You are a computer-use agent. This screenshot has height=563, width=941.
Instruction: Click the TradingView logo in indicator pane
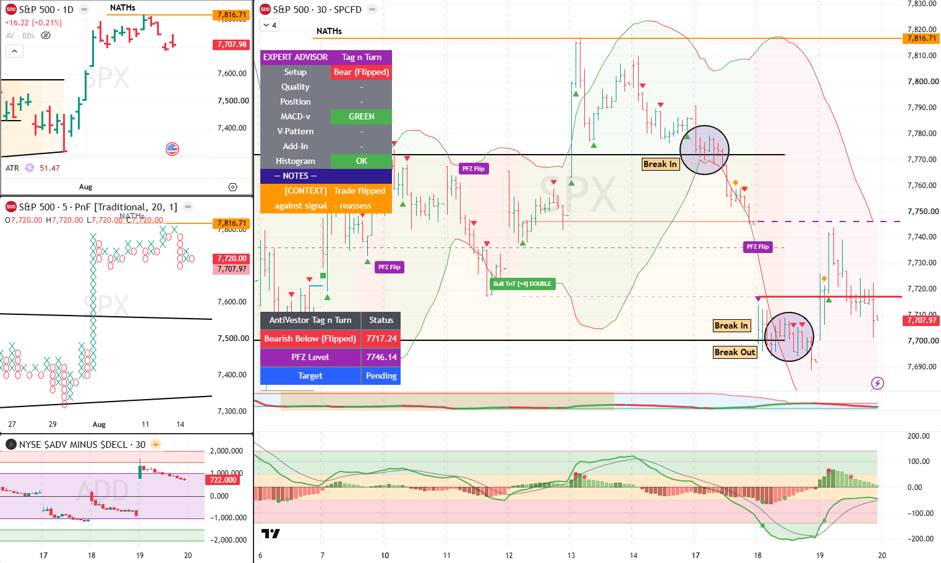270,533
